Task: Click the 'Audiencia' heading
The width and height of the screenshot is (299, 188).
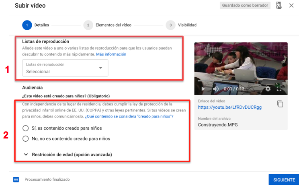Action: click(x=33, y=87)
